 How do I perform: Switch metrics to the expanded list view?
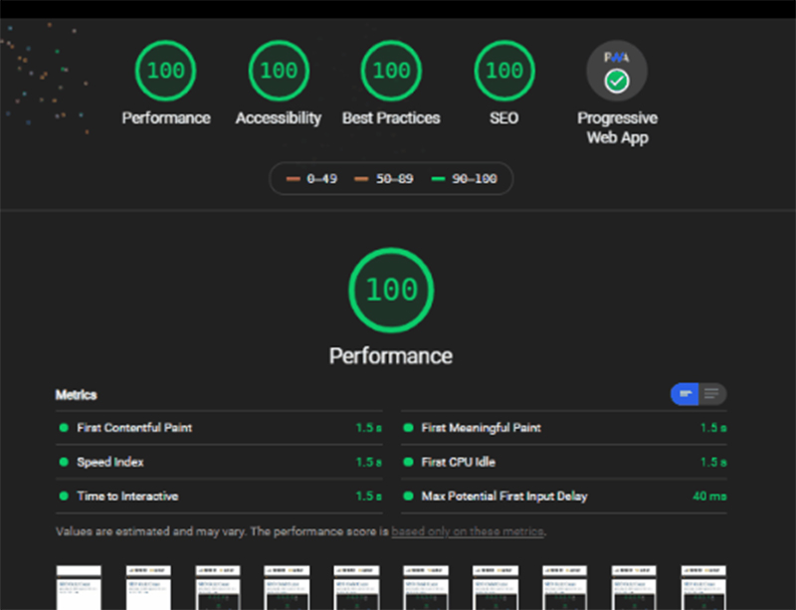(x=712, y=394)
